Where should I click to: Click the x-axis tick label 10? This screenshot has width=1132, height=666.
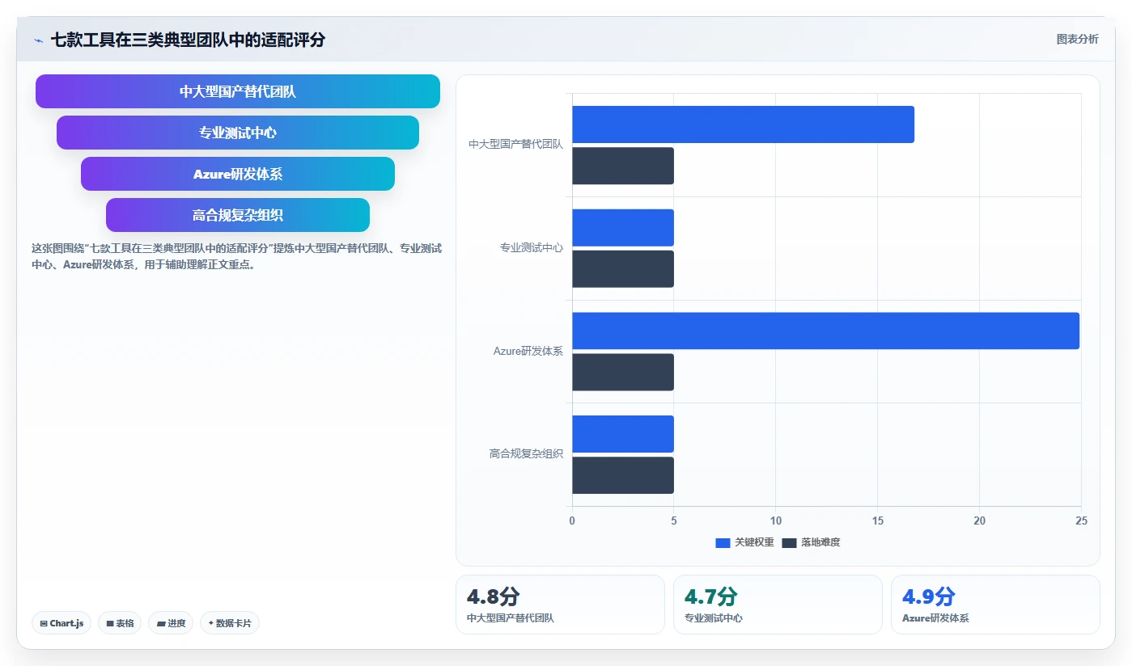775,521
